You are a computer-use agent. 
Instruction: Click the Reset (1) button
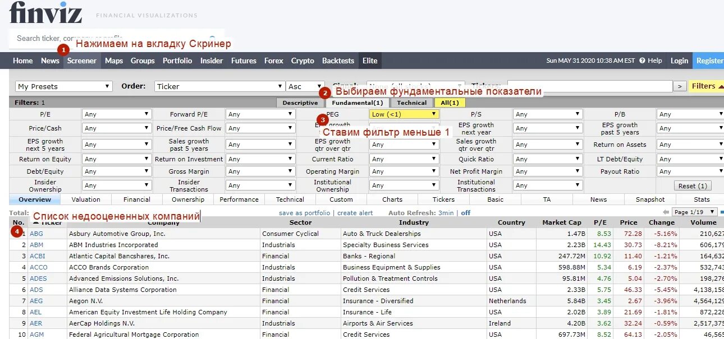(693, 185)
